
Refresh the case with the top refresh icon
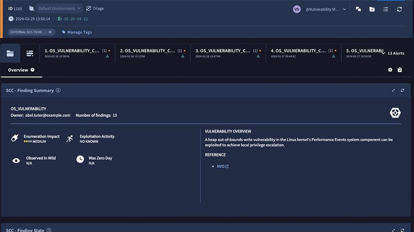(400, 9)
